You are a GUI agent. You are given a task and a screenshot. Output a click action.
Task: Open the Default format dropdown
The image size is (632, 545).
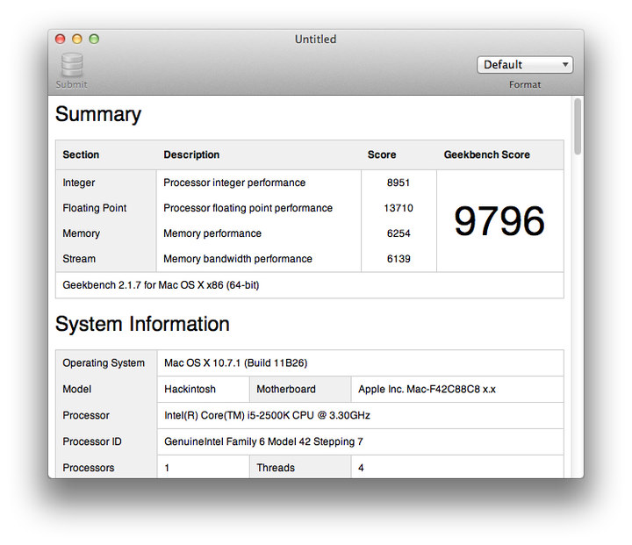(525, 64)
